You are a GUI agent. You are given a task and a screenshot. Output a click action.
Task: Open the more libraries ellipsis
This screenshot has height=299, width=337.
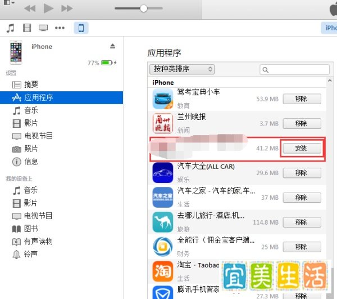pyautogui.click(x=60, y=28)
